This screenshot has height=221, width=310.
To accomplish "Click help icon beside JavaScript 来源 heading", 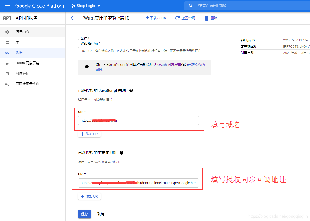I will coord(131,90).
